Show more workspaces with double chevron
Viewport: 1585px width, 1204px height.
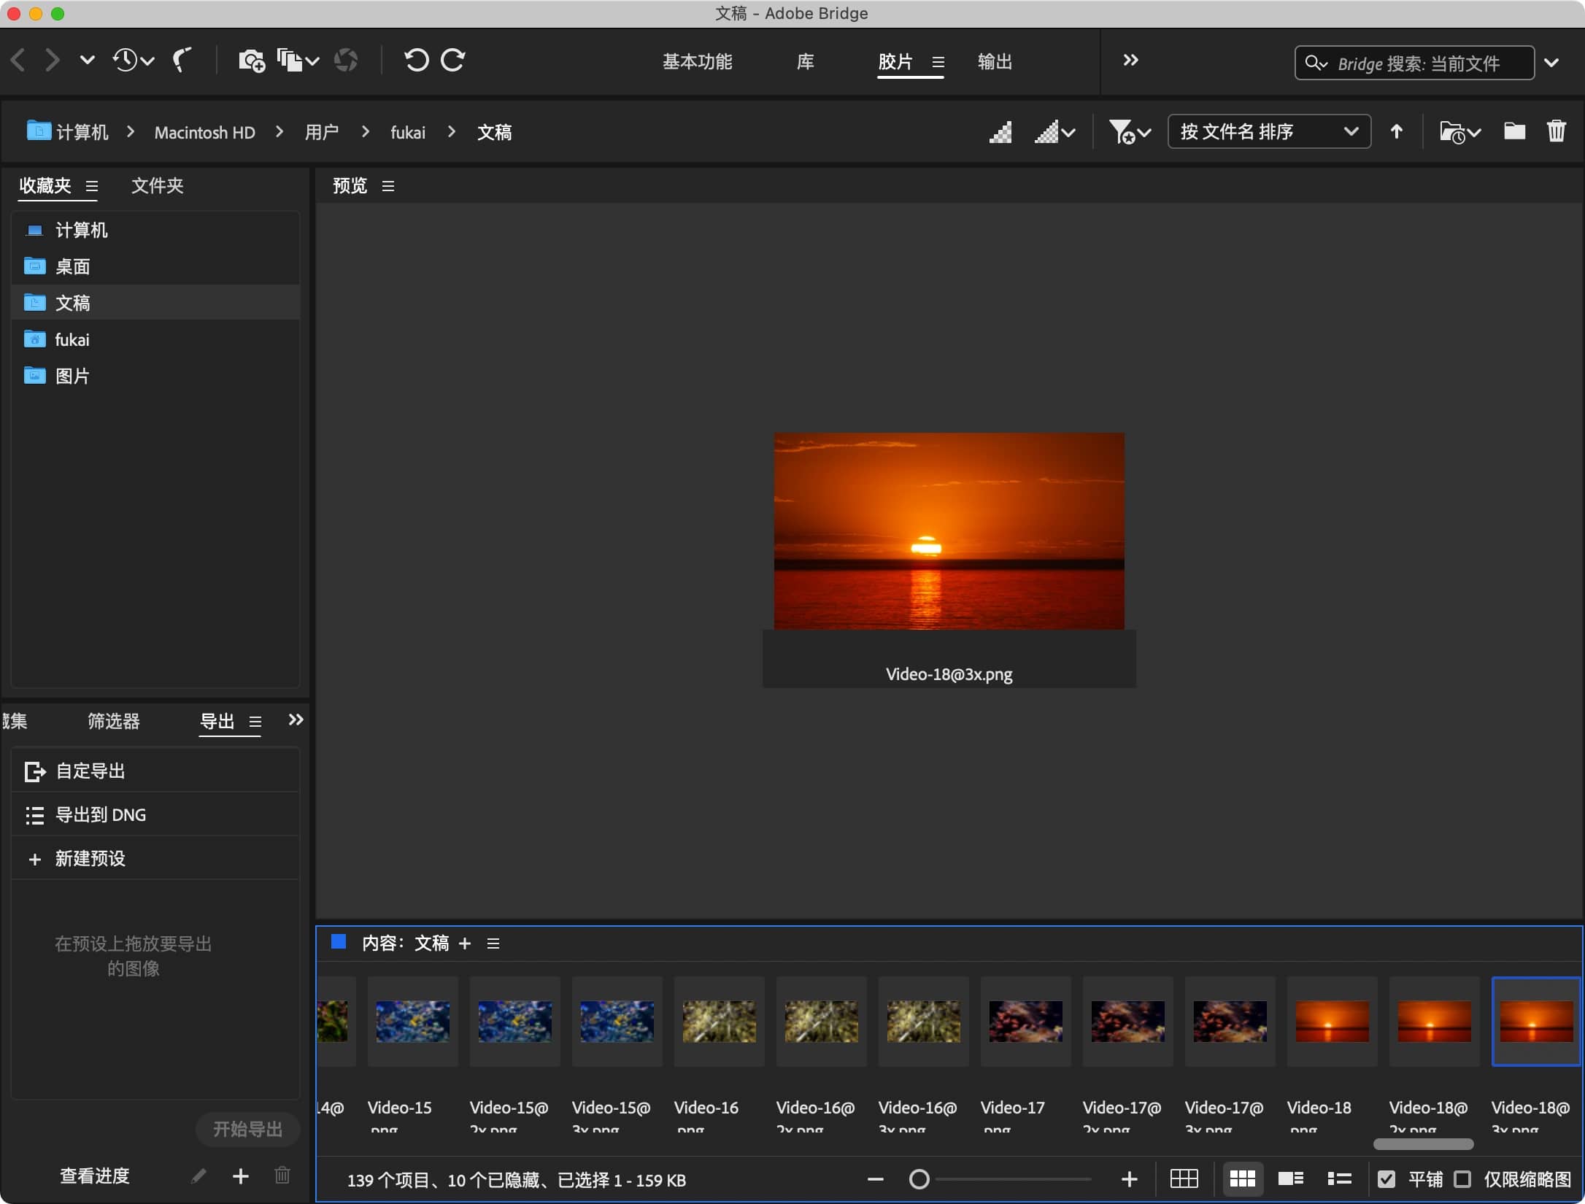click(x=1130, y=61)
